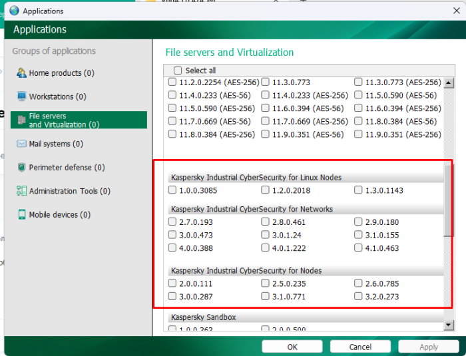466x356 pixels.
Task: Click the Workstations monitor icon
Action: tap(21, 96)
